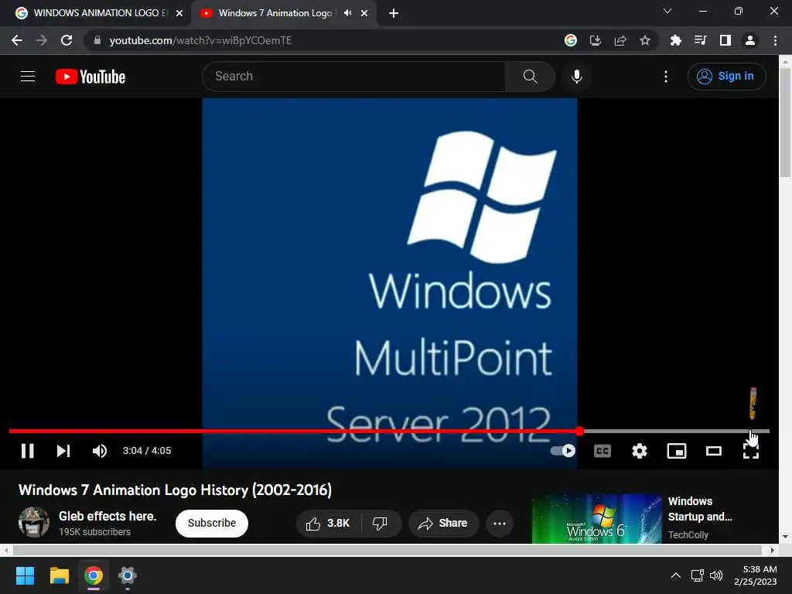Image resolution: width=792 pixels, height=594 pixels.
Task: Toggle closed captions CC button
Action: 602,451
